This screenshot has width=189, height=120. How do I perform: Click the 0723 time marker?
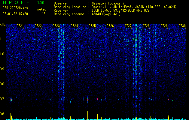click(x=56, y=26)
